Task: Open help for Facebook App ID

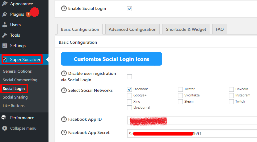Action: (x=64, y=119)
